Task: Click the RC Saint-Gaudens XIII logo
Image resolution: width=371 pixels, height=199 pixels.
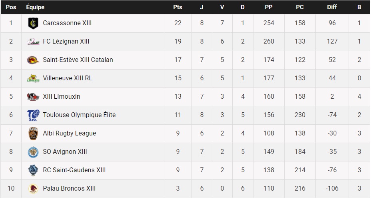Action: (x=33, y=170)
